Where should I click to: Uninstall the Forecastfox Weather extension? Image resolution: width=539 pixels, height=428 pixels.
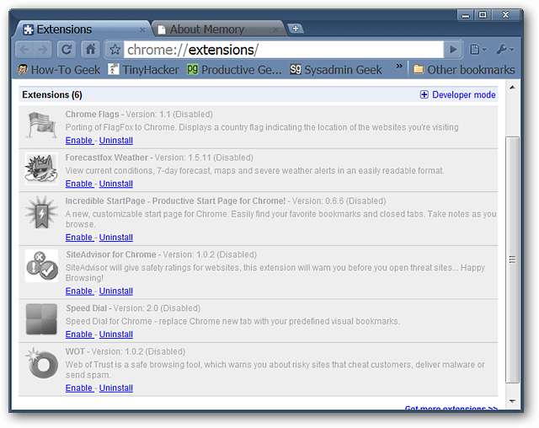click(116, 184)
